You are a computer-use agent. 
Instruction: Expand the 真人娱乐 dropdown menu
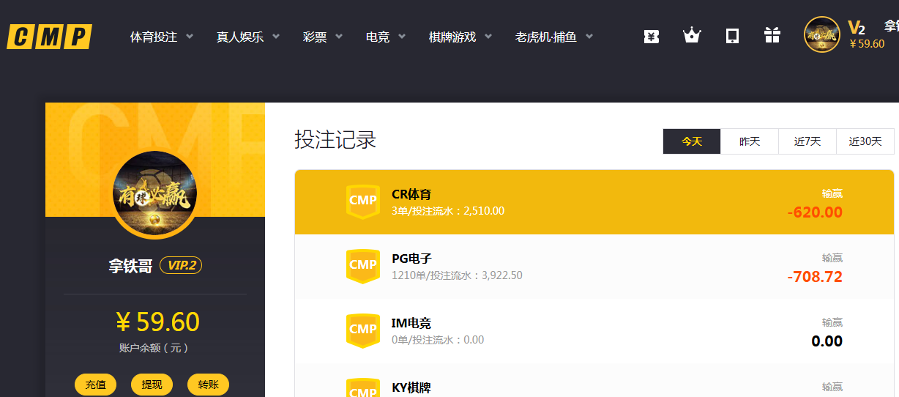(x=247, y=37)
